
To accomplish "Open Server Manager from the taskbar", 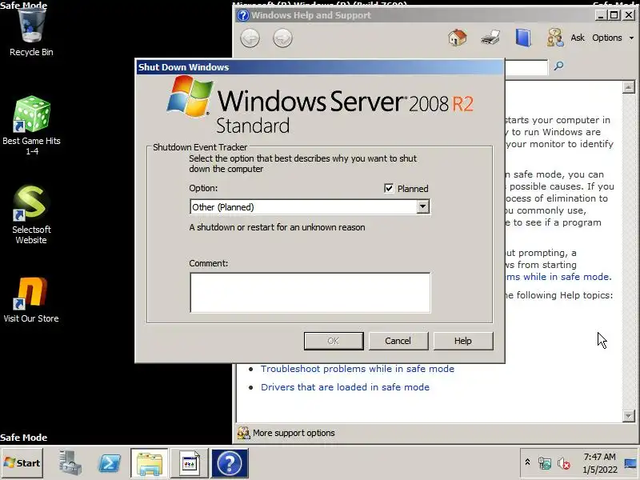I will pyautogui.click(x=70, y=463).
